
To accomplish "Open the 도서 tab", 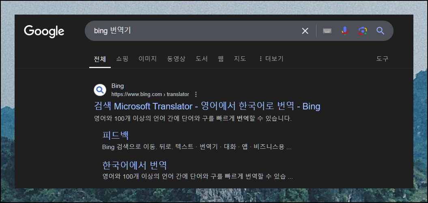I will [x=202, y=59].
